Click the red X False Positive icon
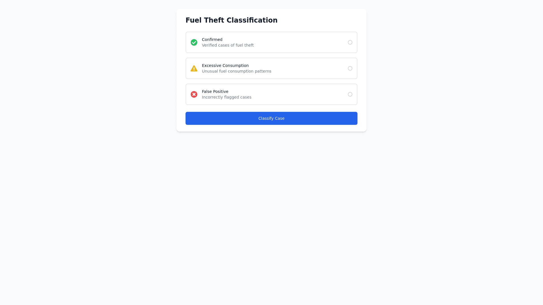 click(x=194, y=94)
